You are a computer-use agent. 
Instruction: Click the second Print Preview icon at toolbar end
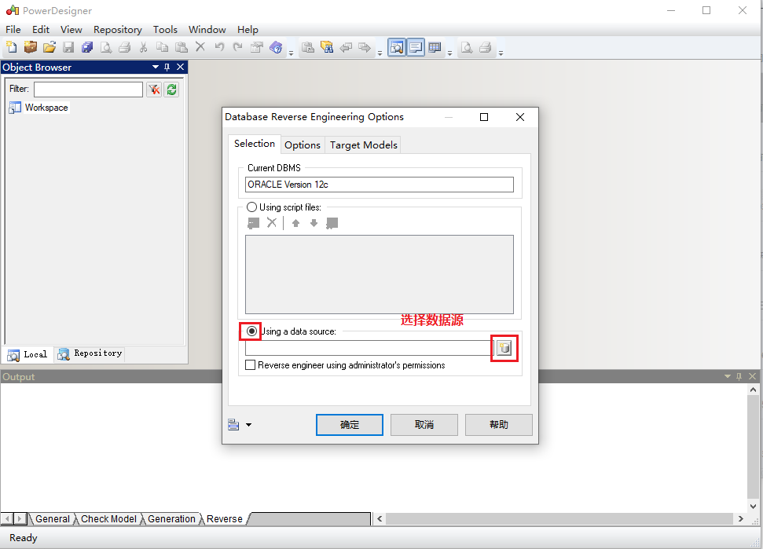pyautogui.click(x=466, y=47)
